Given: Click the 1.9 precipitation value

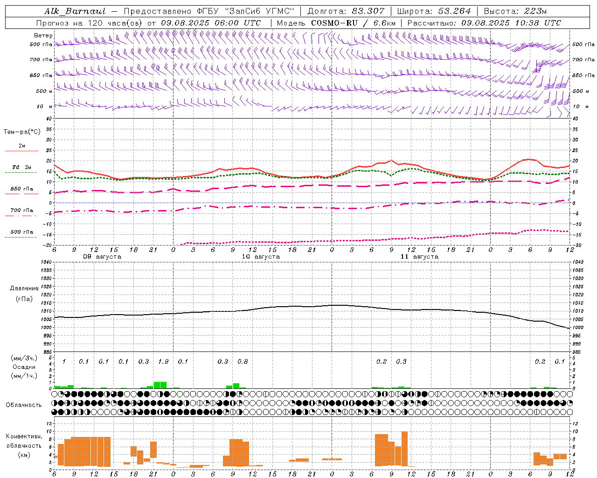Looking at the screenshot, I should click(x=163, y=361).
